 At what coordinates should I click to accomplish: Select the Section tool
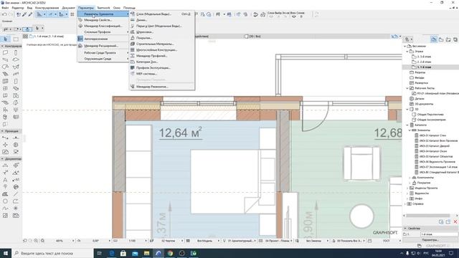(x=5, y=138)
